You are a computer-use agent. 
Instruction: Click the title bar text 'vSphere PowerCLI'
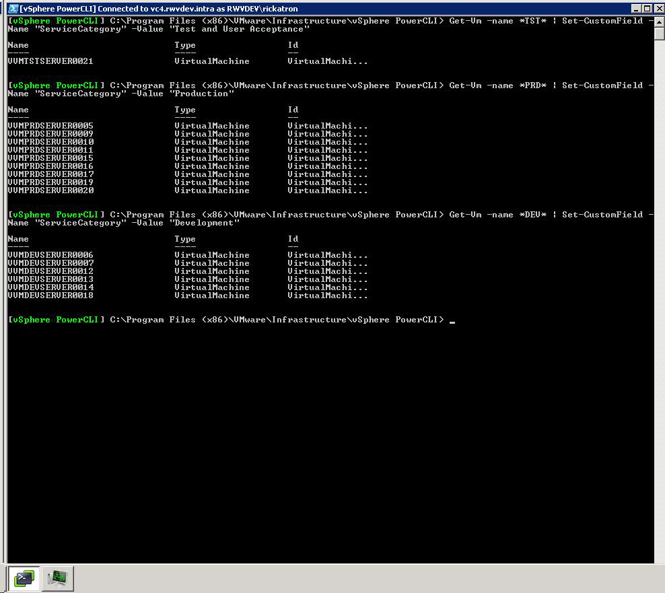pyautogui.click(x=58, y=9)
